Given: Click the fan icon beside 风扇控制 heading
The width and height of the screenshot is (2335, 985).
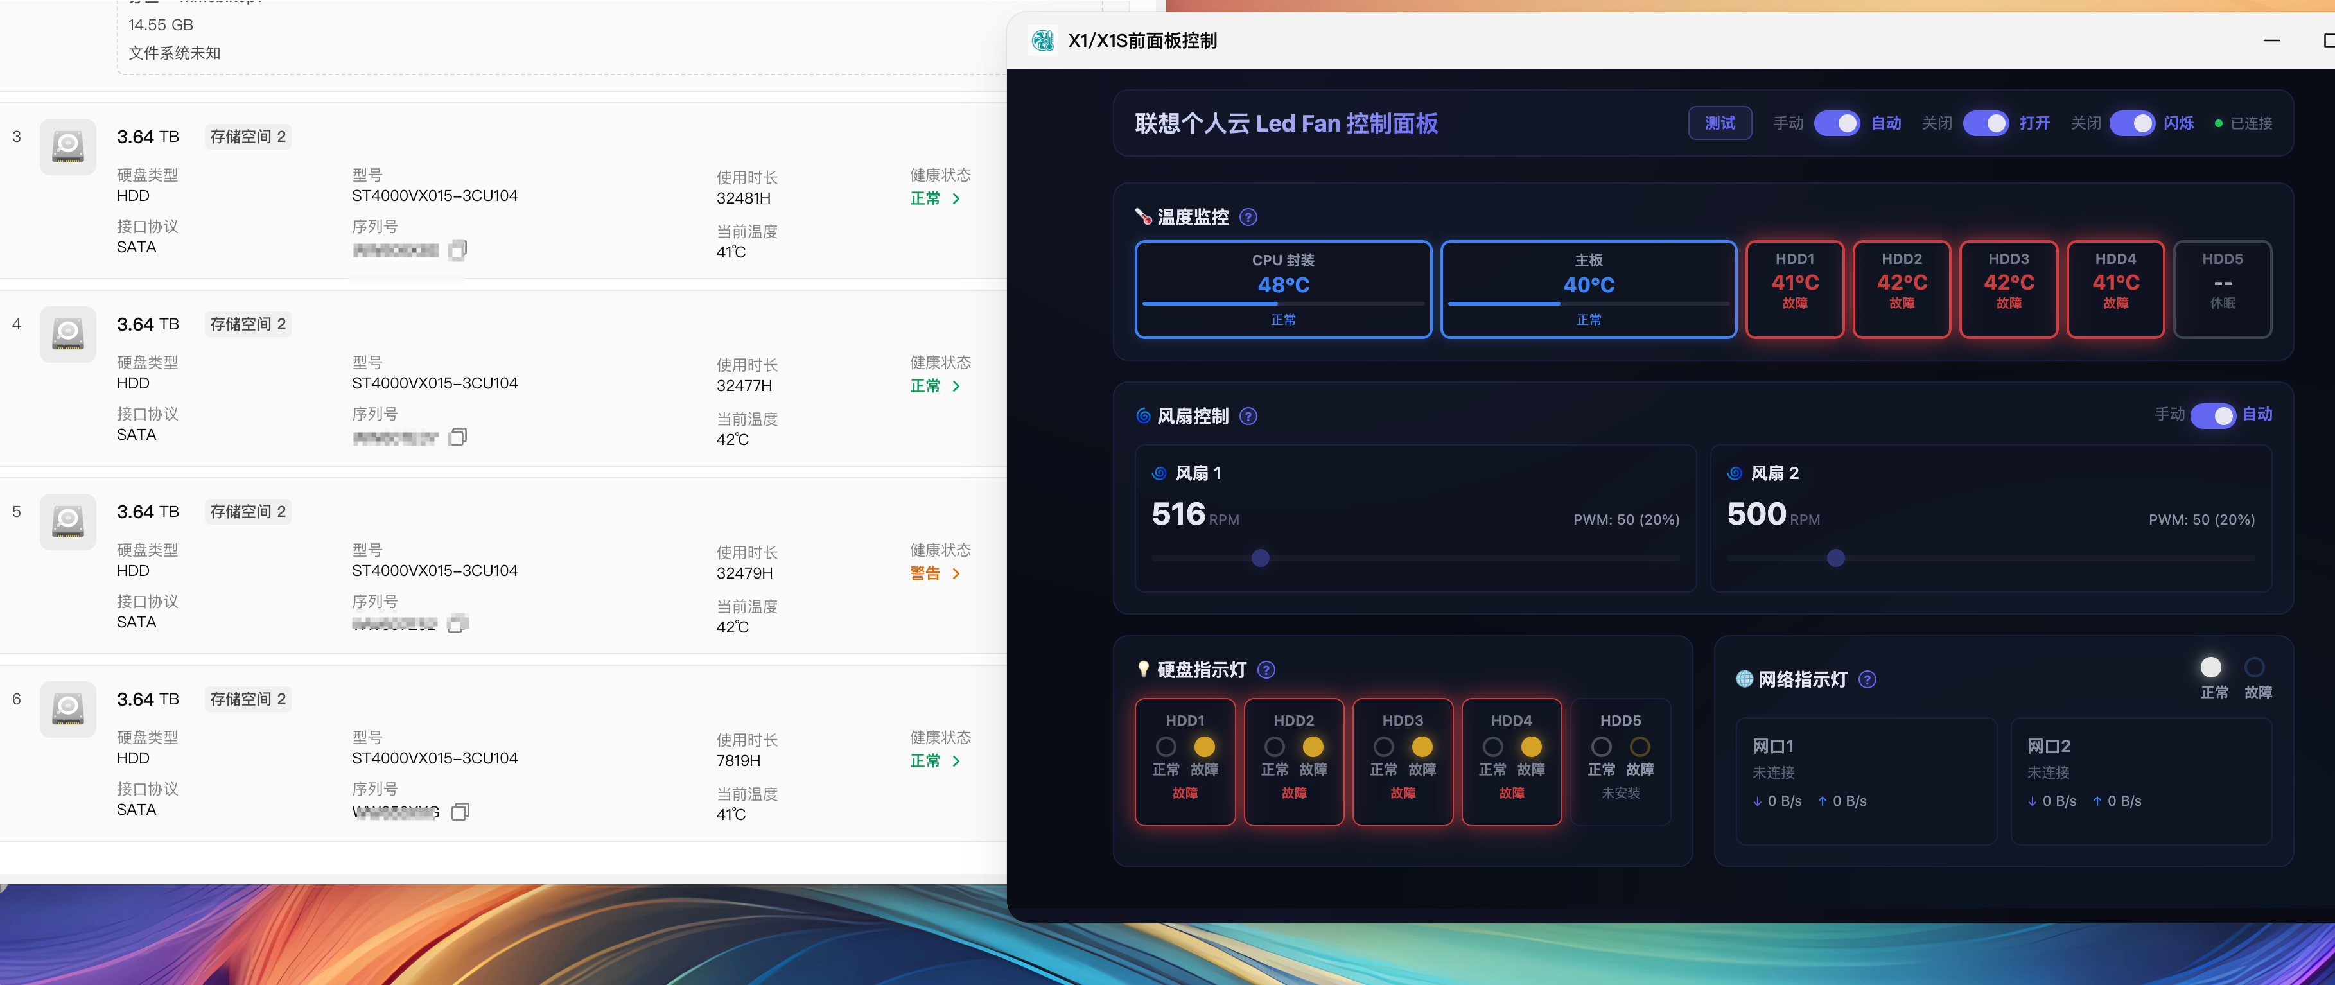Looking at the screenshot, I should pos(1143,416).
